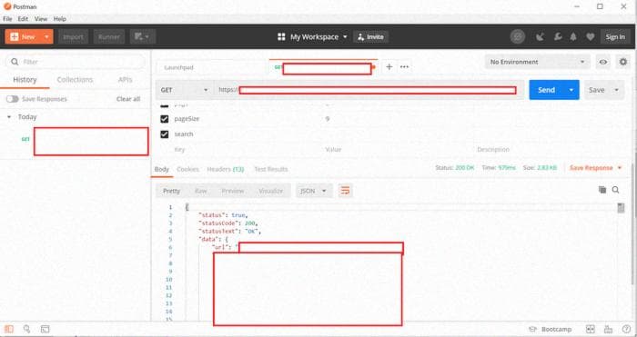Screen dimensions: 637x337
Task: Click the Invite button
Action: pyautogui.click(x=370, y=37)
